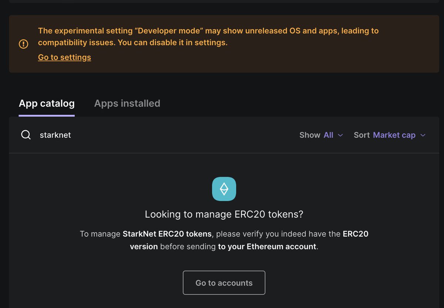Click the search magnifier icon

pyautogui.click(x=26, y=135)
